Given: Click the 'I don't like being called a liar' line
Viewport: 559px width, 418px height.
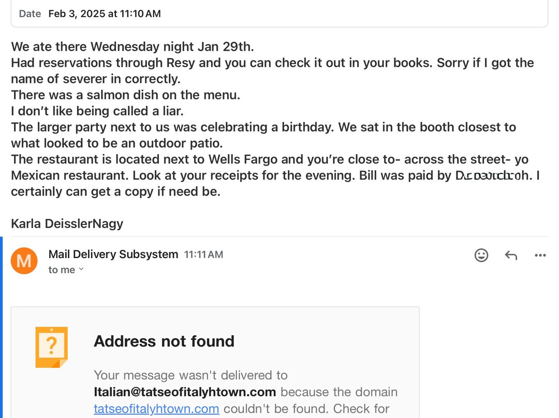Looking at the screenshot, I should (x=97, y=111).
